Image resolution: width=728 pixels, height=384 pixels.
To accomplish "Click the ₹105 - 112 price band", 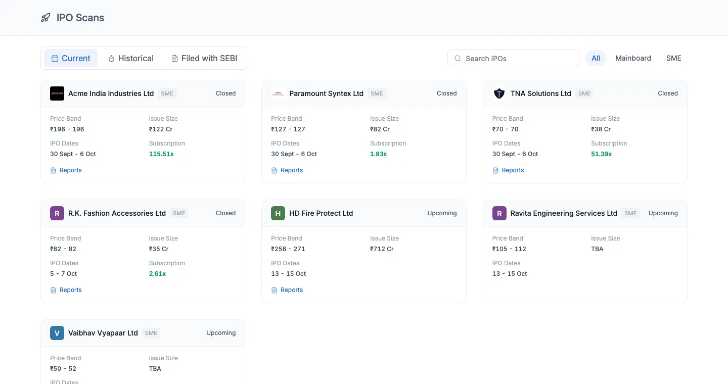I will tap(509, 249).
